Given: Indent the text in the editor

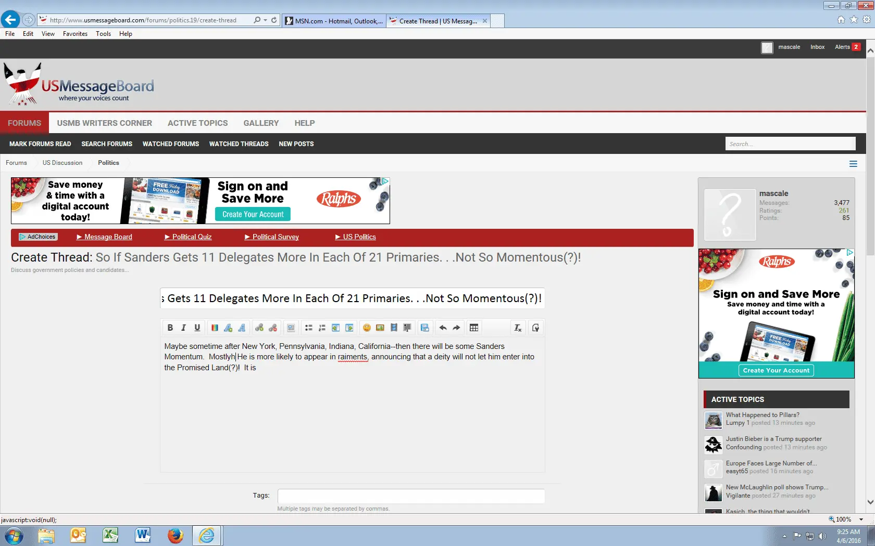Looking at the screenshot, I should click(349, 328).
